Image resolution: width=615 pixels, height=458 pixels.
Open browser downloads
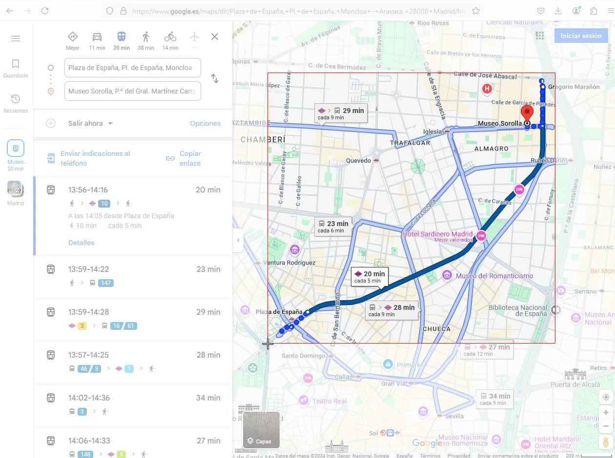pos(558,11)
